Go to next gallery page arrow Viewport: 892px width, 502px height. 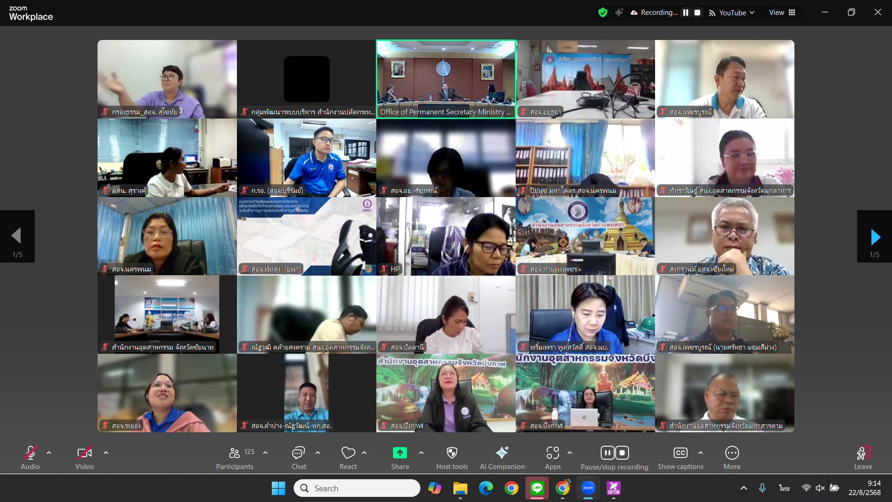click(x=874, y=237)
